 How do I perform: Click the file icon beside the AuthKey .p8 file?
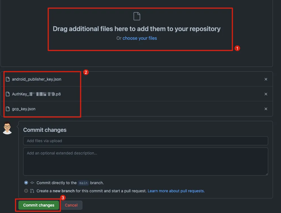[8, 94]
